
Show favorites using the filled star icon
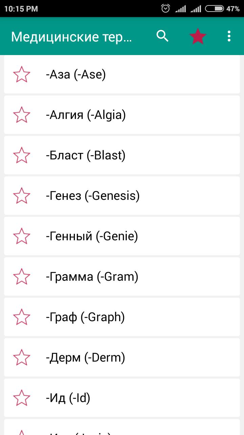point(198,36)
